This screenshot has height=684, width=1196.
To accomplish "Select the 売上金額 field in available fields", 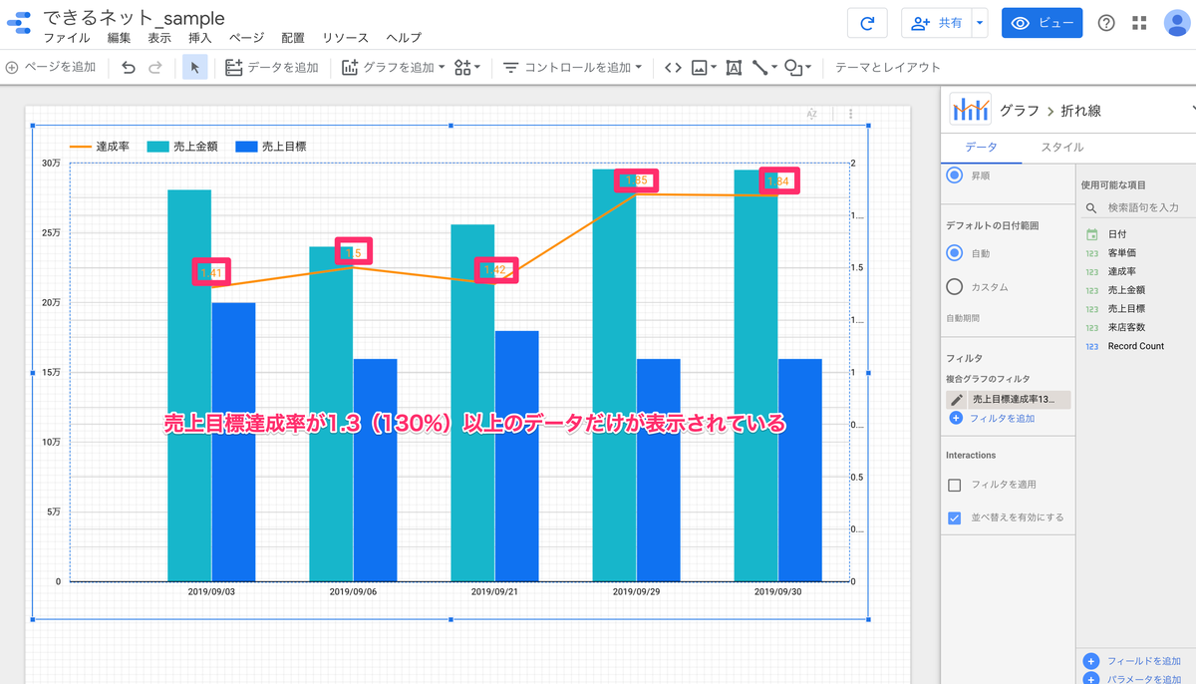I will pos(1126,290).
